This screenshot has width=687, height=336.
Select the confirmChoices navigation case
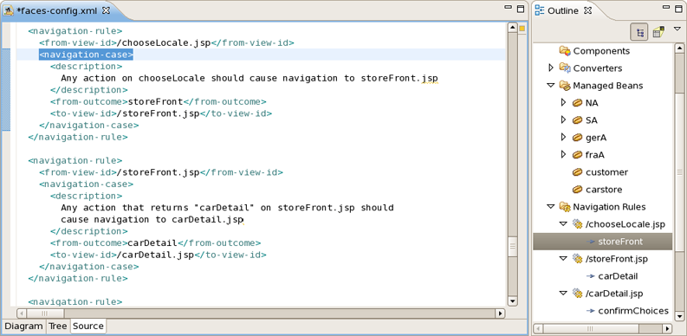click(627, 311)
